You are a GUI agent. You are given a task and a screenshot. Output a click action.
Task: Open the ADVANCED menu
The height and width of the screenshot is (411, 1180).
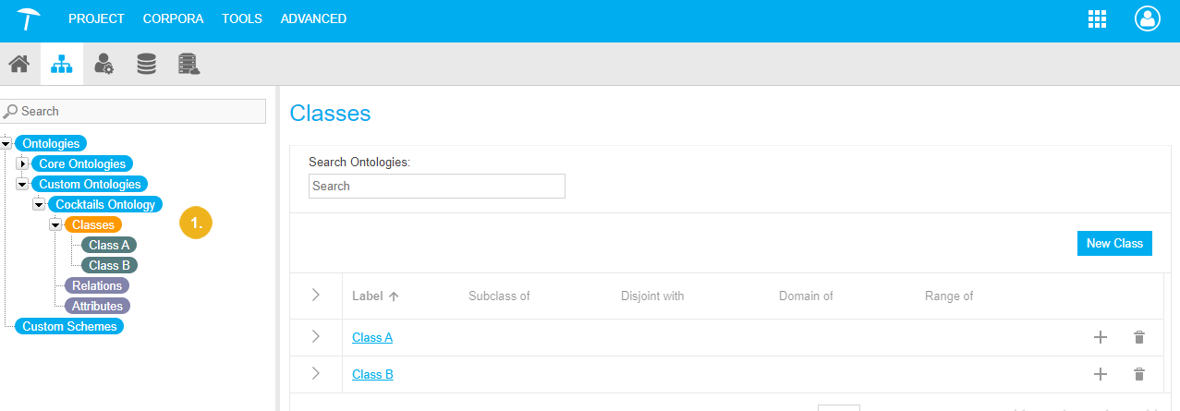[313, 18]
